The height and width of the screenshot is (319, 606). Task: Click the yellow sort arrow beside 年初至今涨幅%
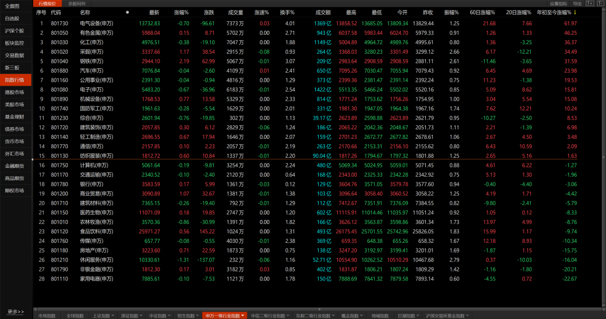coord(575,12)
